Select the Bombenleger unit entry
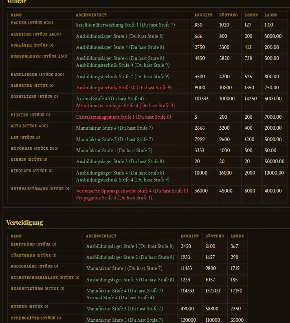The height and width of the screenshot is (323, 290). pos(39,56)
